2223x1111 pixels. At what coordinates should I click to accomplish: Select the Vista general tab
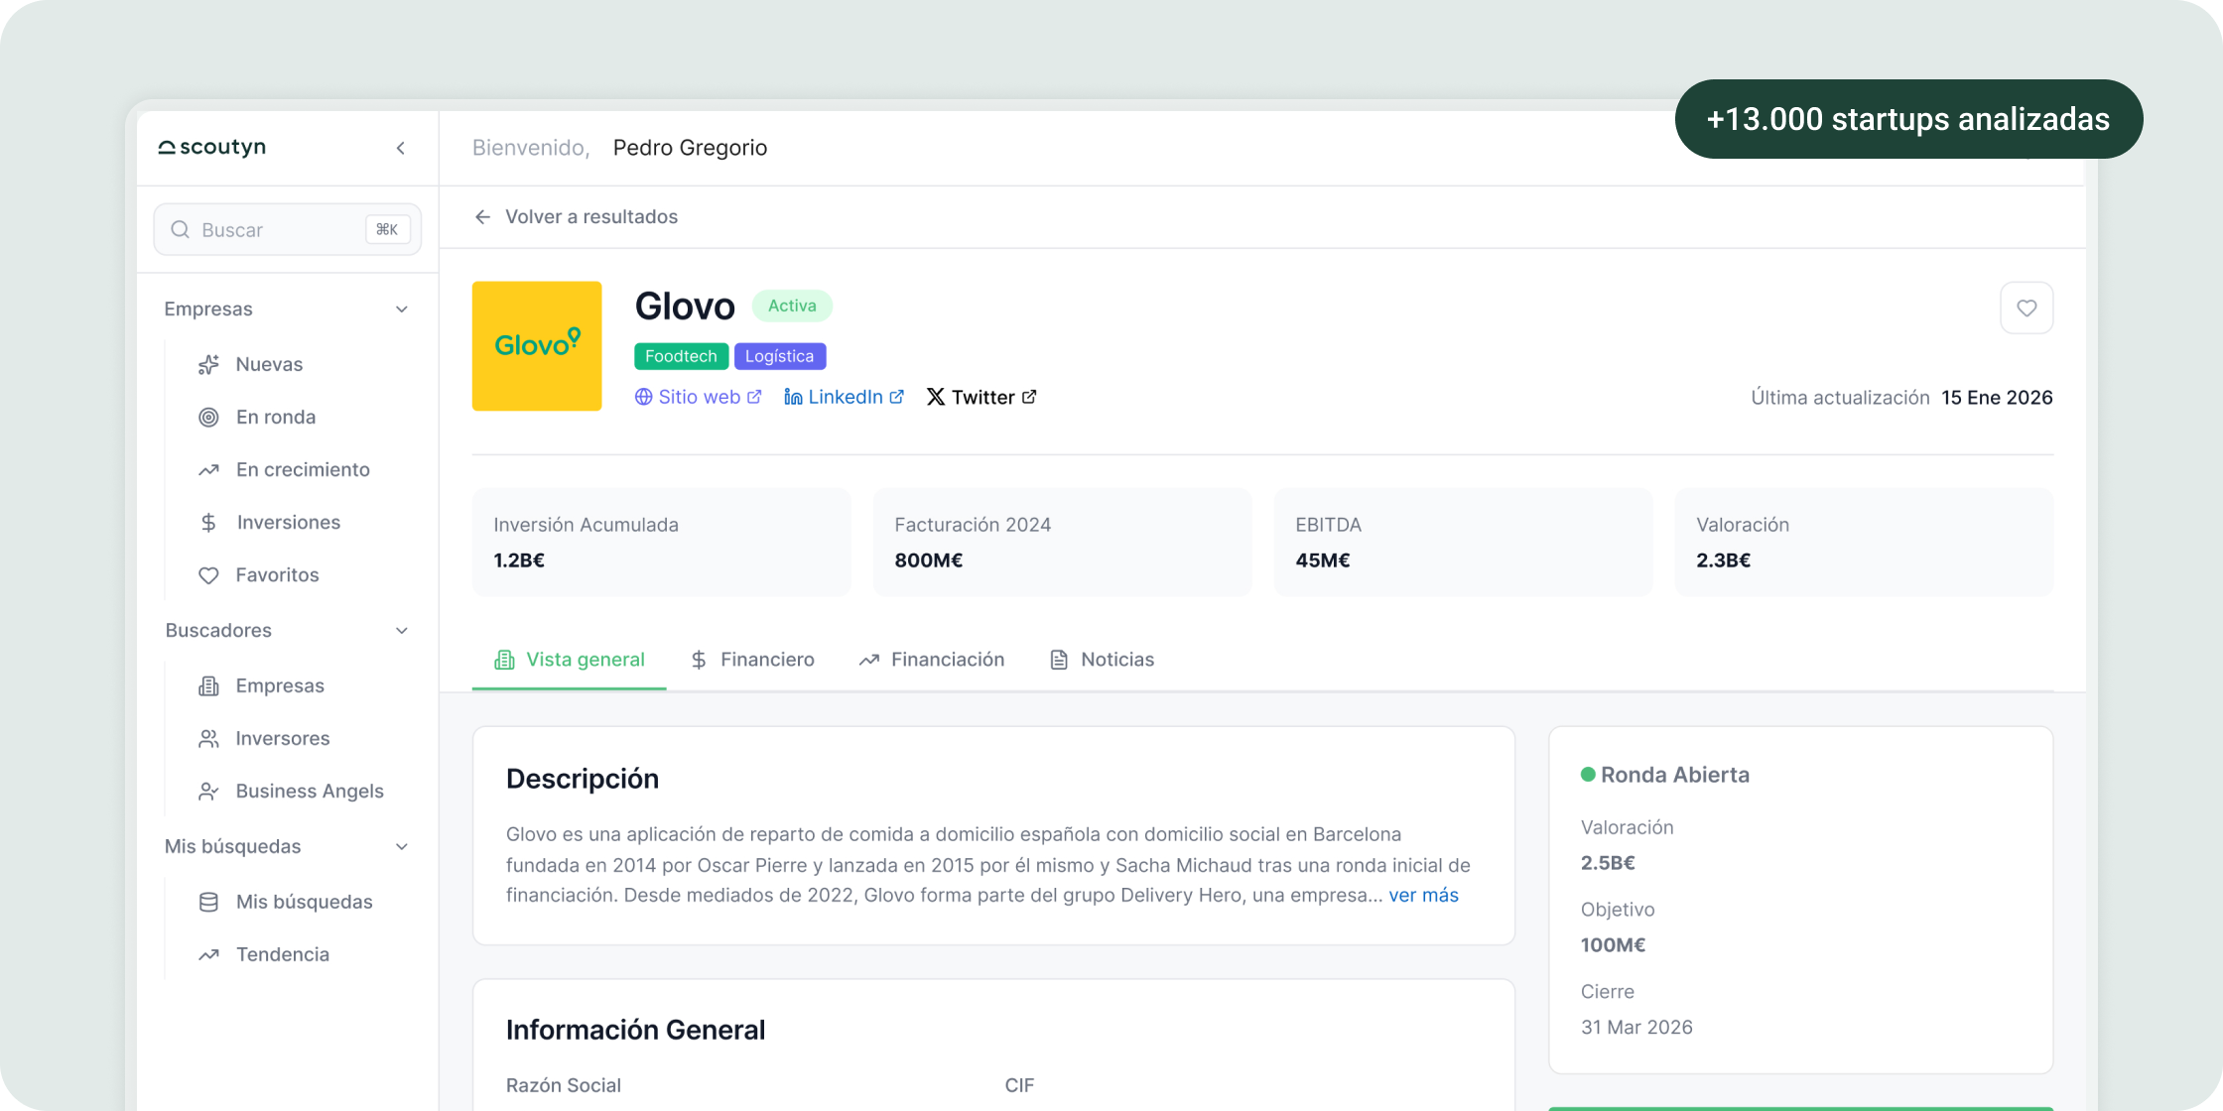(570, 660)
